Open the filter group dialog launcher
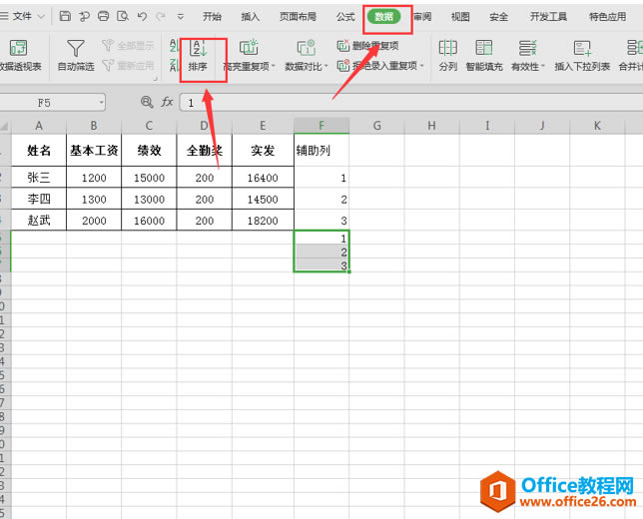 tap(156, 78)
